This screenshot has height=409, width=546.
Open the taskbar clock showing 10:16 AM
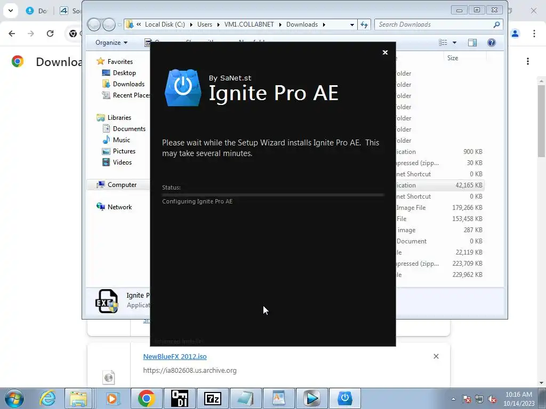pos(519,399)
